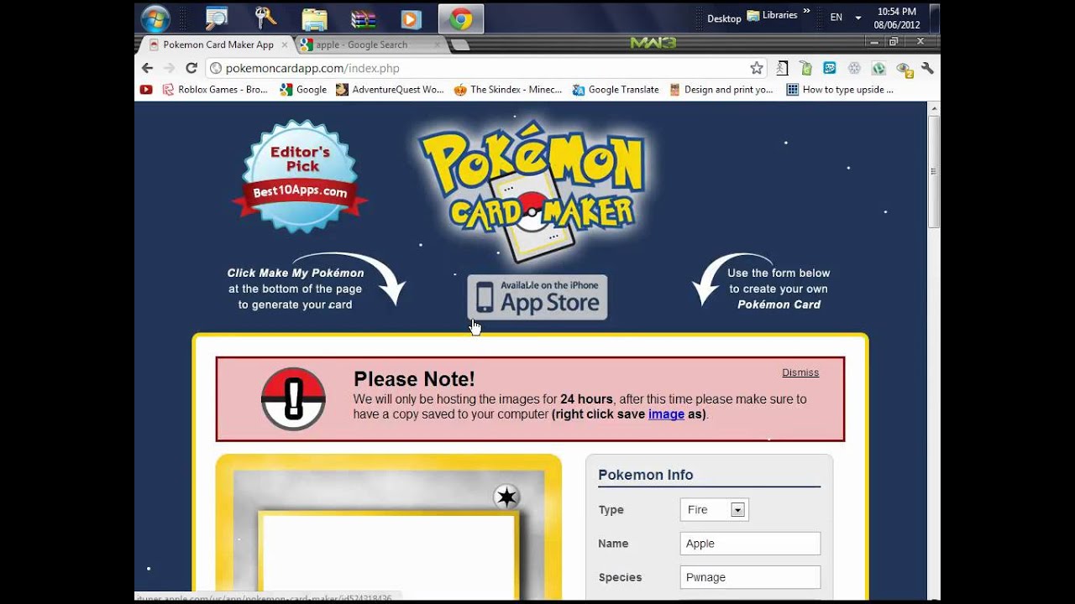The image size is (1075, 604).
Task: Open WinRAR from the taskbar
Action: [363, 18]
